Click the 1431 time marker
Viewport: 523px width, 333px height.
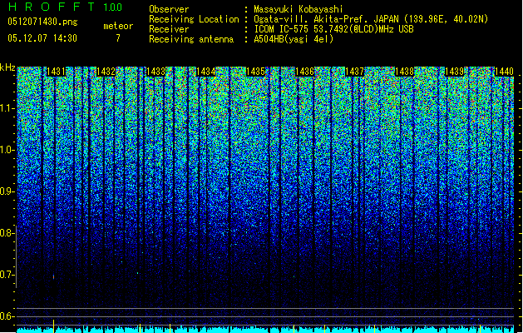tap(56, 72)
